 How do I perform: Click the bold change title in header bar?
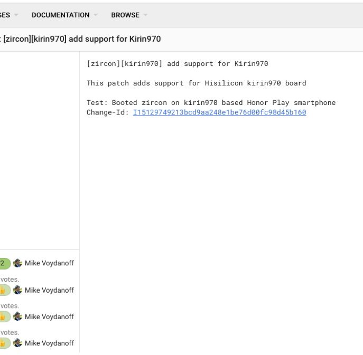click(82, 39)
